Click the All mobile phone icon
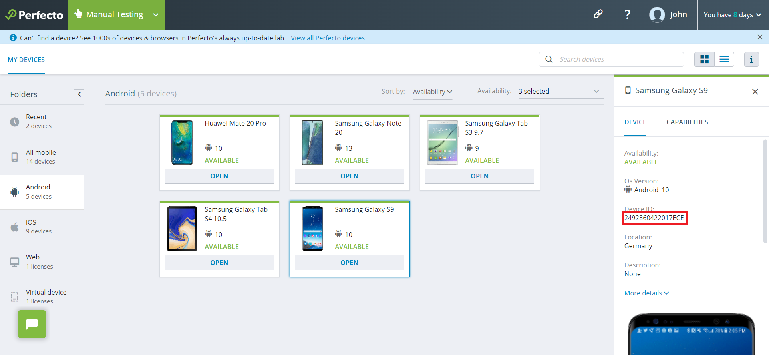This screenshot has height=355, width=769. (15, 157)
